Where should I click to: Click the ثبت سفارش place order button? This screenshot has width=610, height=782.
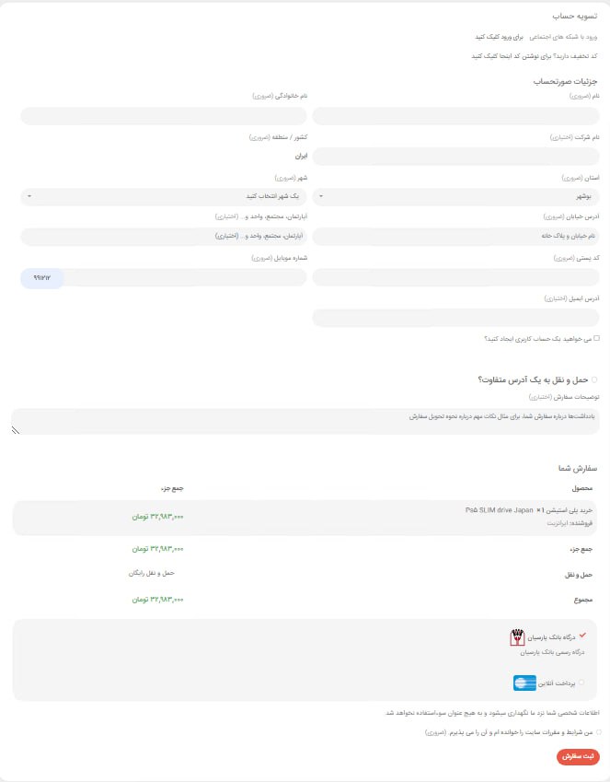[x=578, y=756]
